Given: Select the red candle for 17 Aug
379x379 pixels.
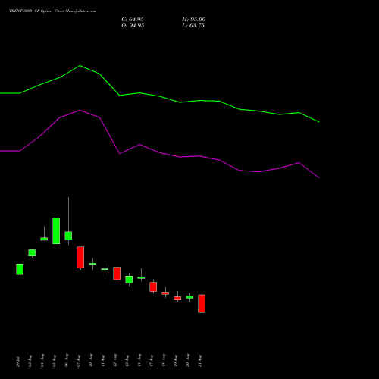Looking at the screenshot, I should (x=153, y=287).
